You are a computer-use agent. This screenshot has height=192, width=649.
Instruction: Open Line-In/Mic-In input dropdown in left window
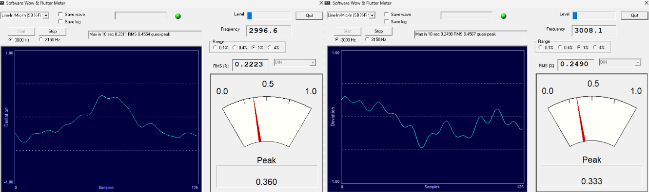point(46,16)
